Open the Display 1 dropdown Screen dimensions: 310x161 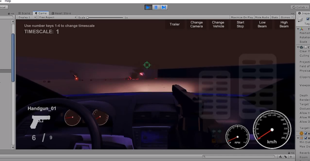[x=27, y=17]
